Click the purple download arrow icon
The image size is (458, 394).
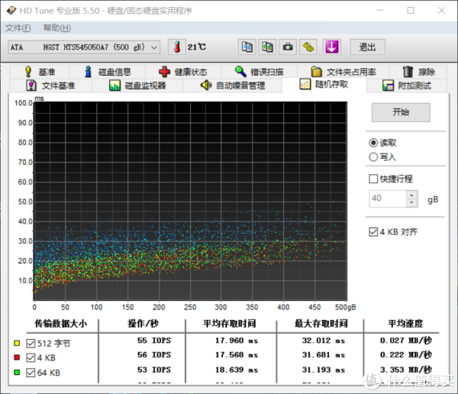pyautogui.click(x=332, y=47)
